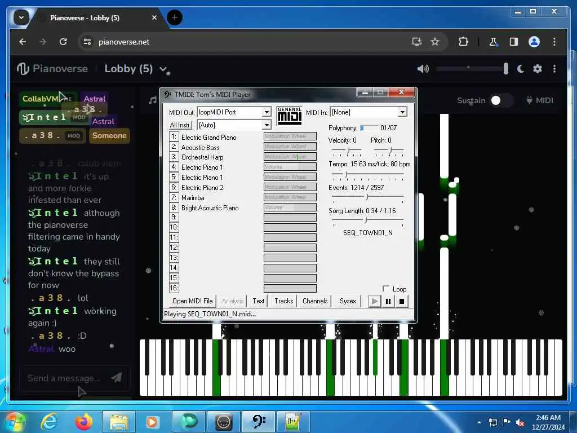Open the Sysex view
Viewport: 577px width, 433px height.
(347, 301)
